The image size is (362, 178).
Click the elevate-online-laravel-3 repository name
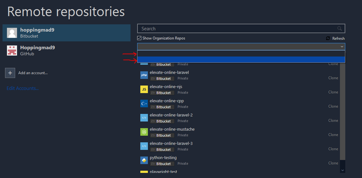click(x=171, y=143)
